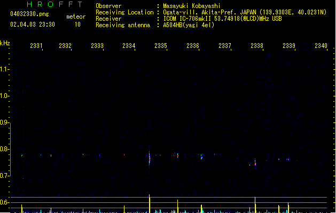This screenshot has height=213, width=336.
Task: Select the filename 04032330.png
Action: pos(29,14)
